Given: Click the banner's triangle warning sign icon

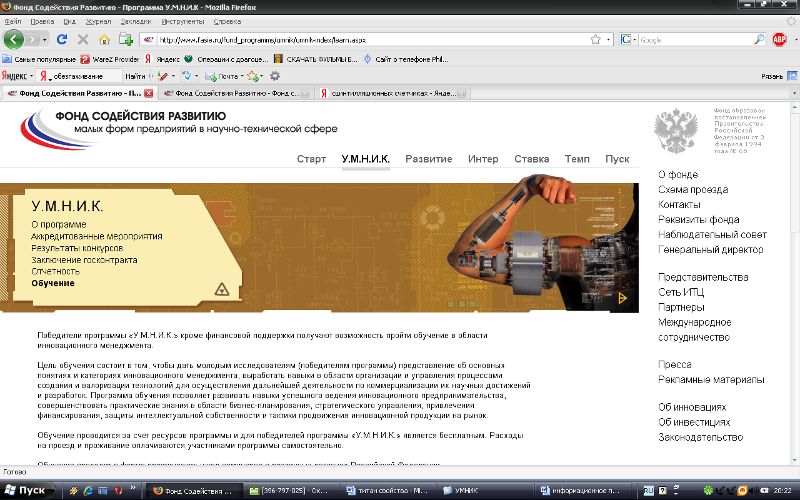Looking at the screenshot, I should [x=222, y=289].
